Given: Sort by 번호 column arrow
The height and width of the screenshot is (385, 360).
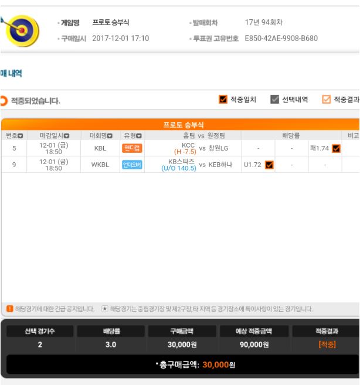Looking at the screenshot, I should [21, 136].
